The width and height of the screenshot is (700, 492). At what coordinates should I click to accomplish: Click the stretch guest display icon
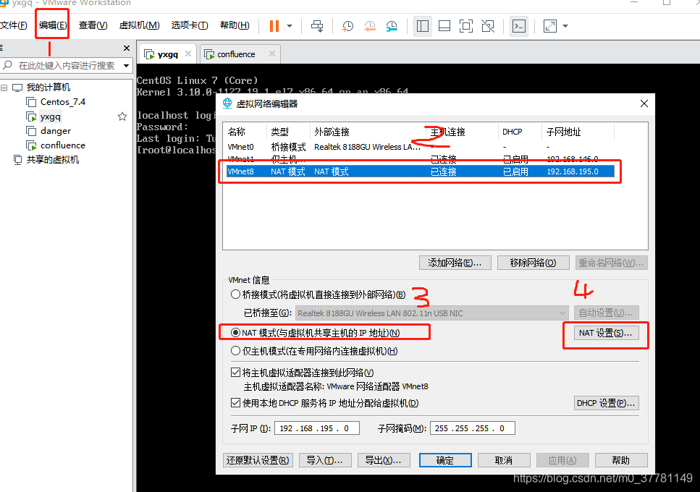pyautogui.click(x=550, y=26)
